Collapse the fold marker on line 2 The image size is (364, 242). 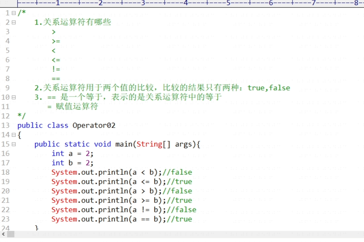point(14,22)
